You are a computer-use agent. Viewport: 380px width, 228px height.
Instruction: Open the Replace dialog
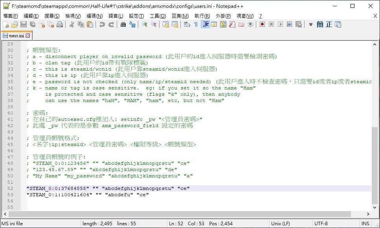132,24
